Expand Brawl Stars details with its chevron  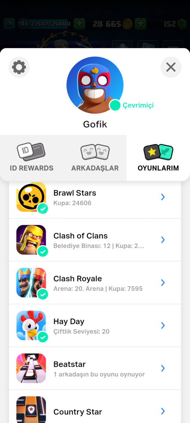click(163, 197)
